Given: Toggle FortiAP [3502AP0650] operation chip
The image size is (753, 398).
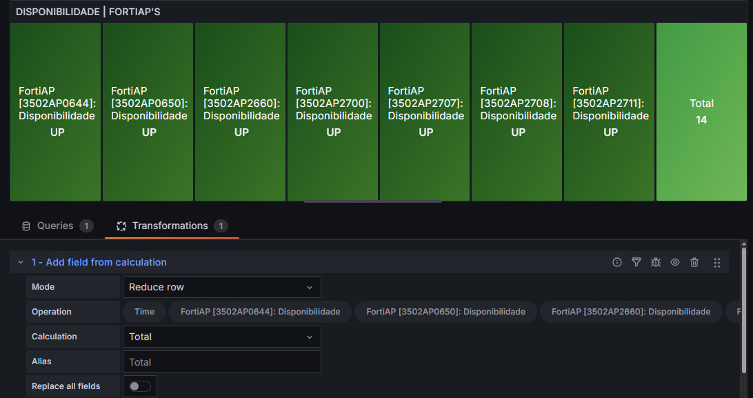Looking at the screenshot, I should pyautogui.click(x=445, y=312).
